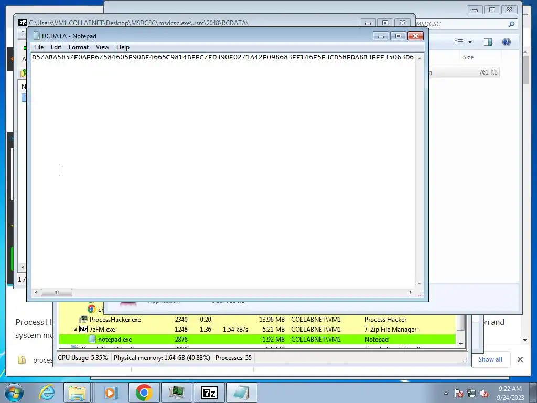
Task: Click the 7-Zip File Manager description cell
Action: pos(390,330)
